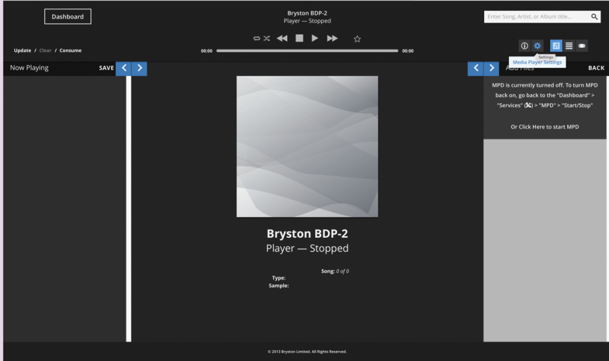Viewport: 609px width, 361px height.
Task: Toggle shuffle playback mode
Action: click(x=266, y=39)
